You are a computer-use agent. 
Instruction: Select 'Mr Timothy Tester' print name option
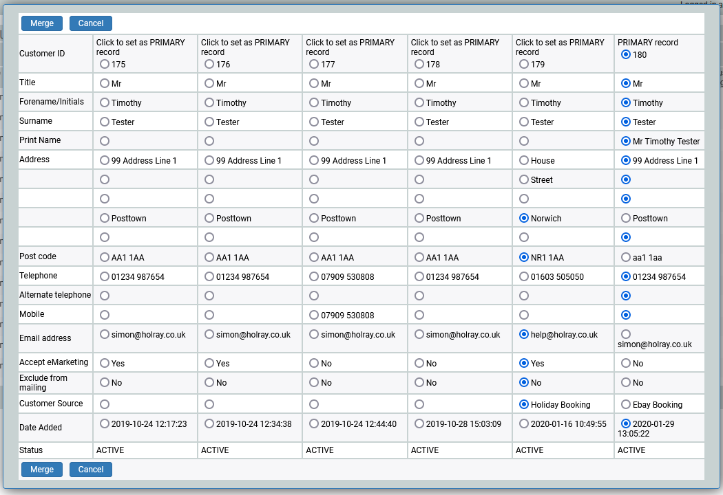pyautogui.click(x=626, y=141)
